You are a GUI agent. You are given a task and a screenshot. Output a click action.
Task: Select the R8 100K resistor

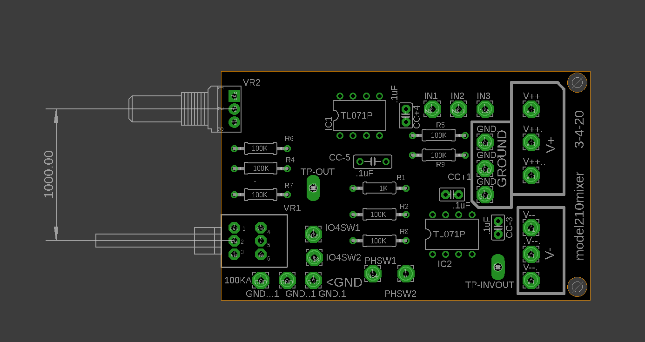(379, 241)
